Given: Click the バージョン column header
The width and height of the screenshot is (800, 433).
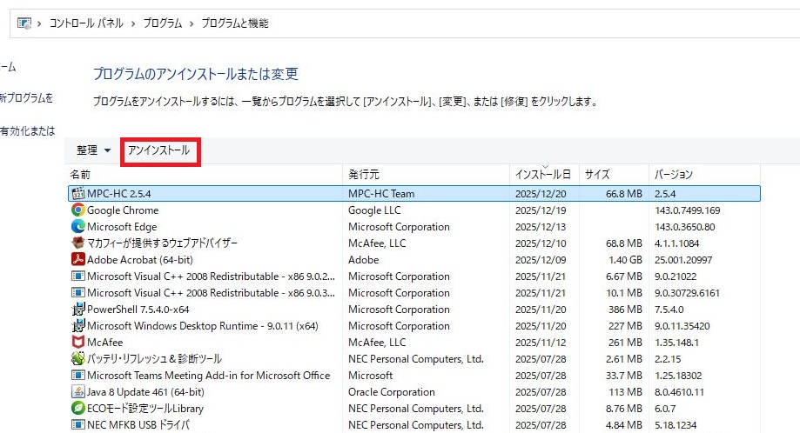Looking at the screenshot, I should coord(673,175).
